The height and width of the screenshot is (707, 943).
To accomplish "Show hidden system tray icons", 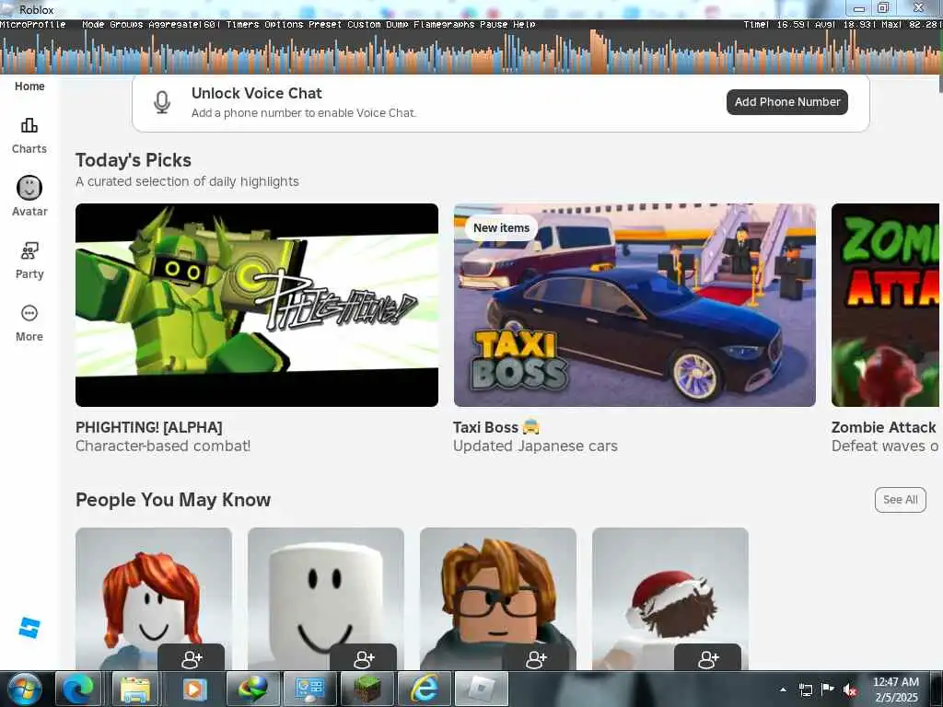I will pyautogui.click(x=783, y=690).
